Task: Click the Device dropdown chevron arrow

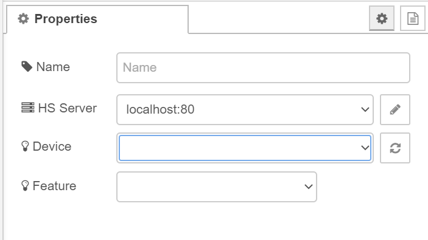Action: click(365, 148)
